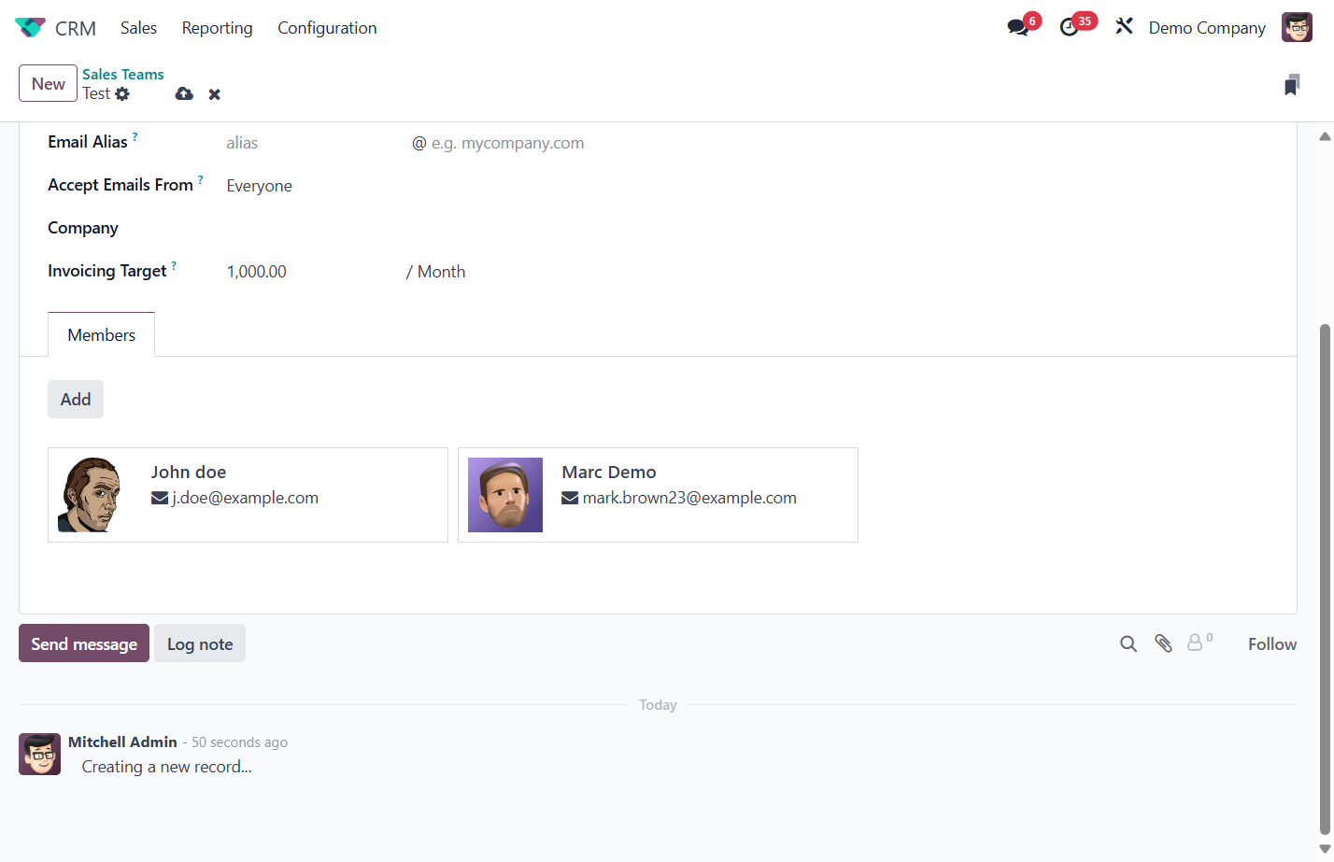The height and width of the screenshot is (862, 1334).
Task: Open Mitchell Admin user avatar menu
Action: [x=1297, y=27]
